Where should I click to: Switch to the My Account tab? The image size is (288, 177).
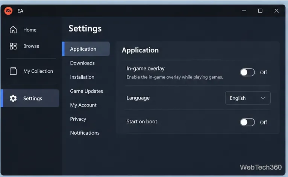83,105
